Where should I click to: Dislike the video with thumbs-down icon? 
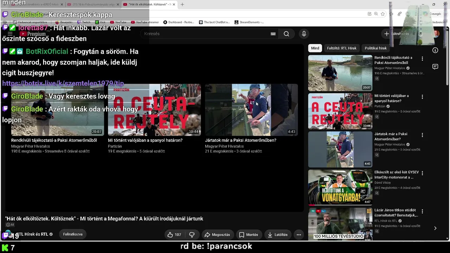192,234
